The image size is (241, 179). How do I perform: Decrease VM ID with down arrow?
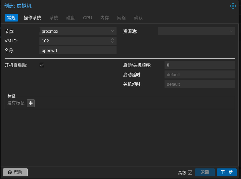[x=113, y=42]
